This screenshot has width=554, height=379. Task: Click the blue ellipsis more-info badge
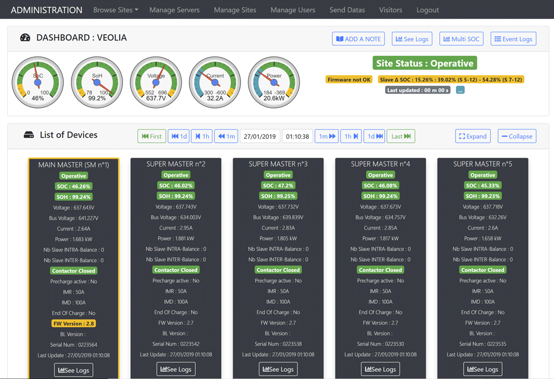[460, 90]
